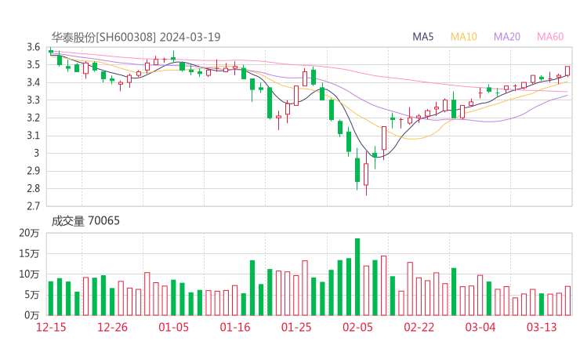
Task: Click the 0万 volume axis label
Action: click(32, 315)
